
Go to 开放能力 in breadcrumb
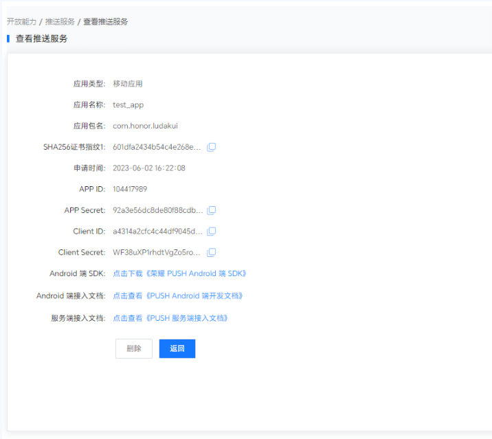tap(21, 22)
